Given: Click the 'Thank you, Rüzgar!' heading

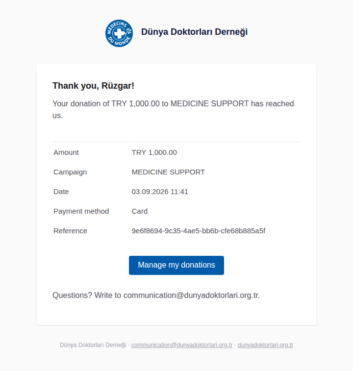Looking at the screenshot, I should 93,86.
